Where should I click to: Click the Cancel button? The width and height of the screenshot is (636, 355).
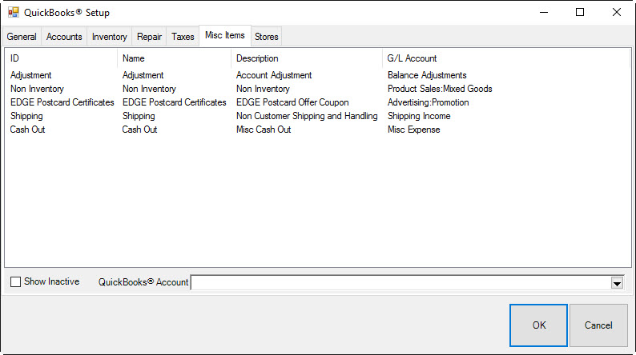[598, 325]
